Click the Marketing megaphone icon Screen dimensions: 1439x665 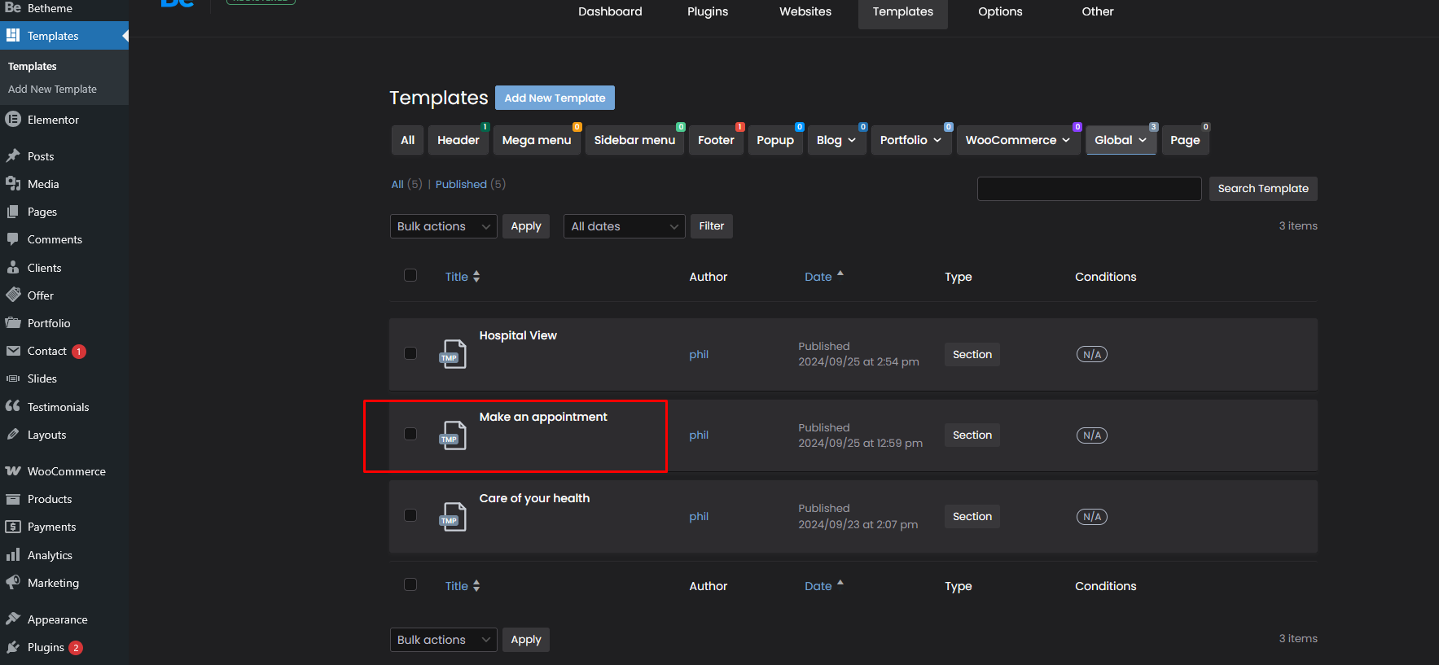[13, 583]
